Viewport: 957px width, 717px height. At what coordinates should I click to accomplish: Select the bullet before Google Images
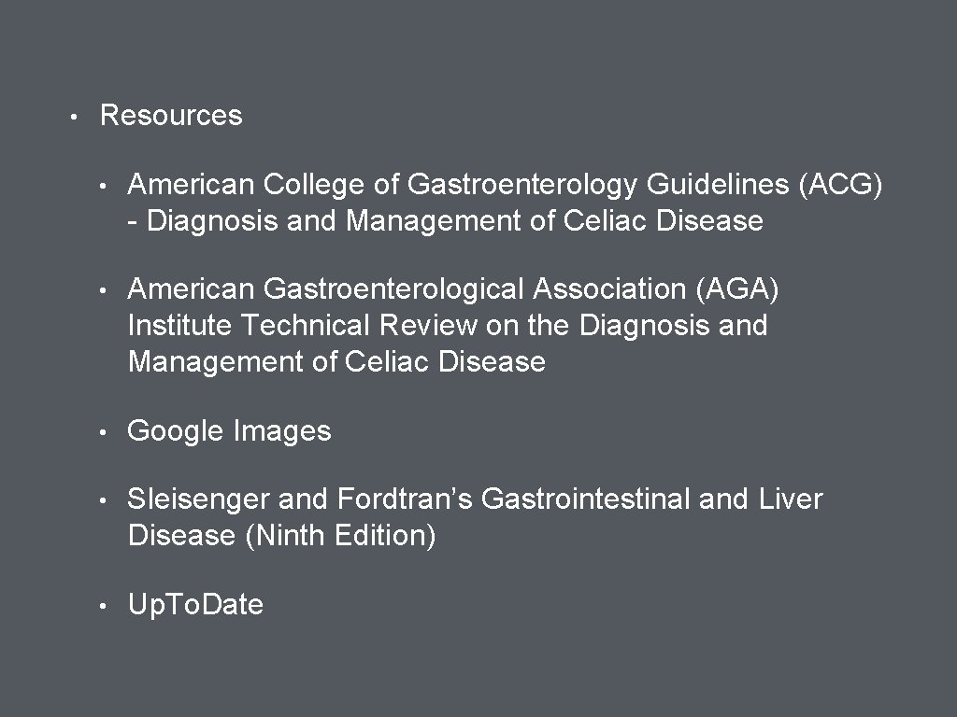(103, 432)
